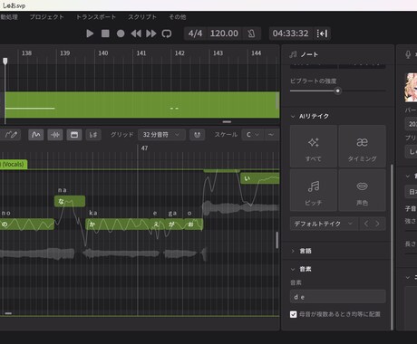Click the Record circle button
Screen dimensions: 417x344
121,33
